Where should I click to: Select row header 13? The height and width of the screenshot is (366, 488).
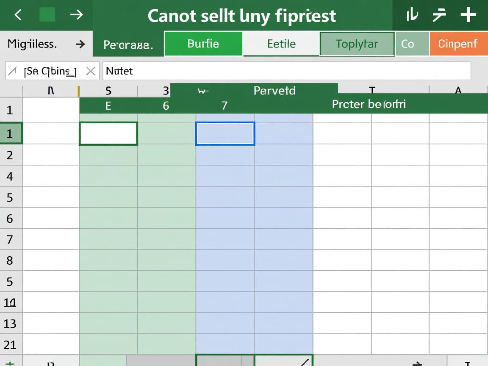click(x=10, y=324)
